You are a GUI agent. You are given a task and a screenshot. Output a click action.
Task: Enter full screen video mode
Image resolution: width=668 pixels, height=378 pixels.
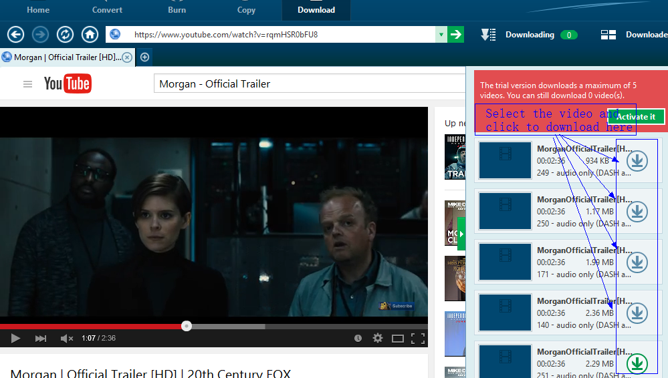click(x=418, y=339)
